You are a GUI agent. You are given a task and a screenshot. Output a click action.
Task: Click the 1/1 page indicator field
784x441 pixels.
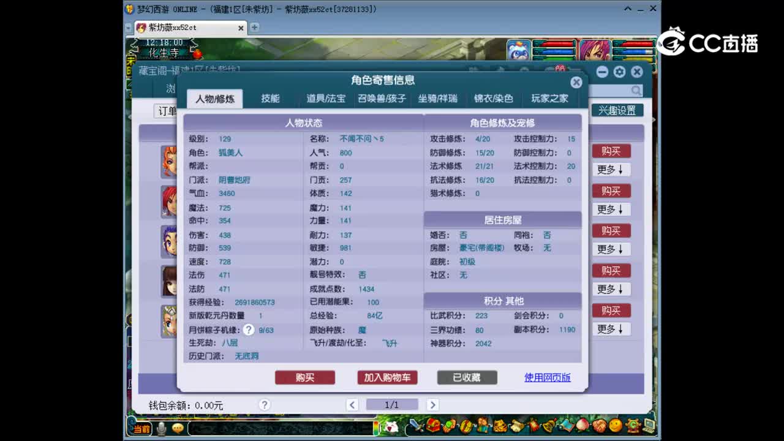[x=392, y=405]
